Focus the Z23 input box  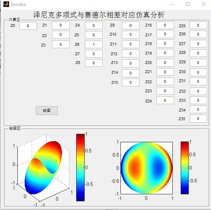165,91
